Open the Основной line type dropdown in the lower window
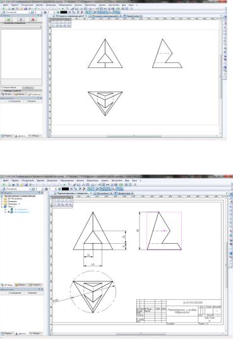This screenshot has width=233, height=339. tap(17, 189)
